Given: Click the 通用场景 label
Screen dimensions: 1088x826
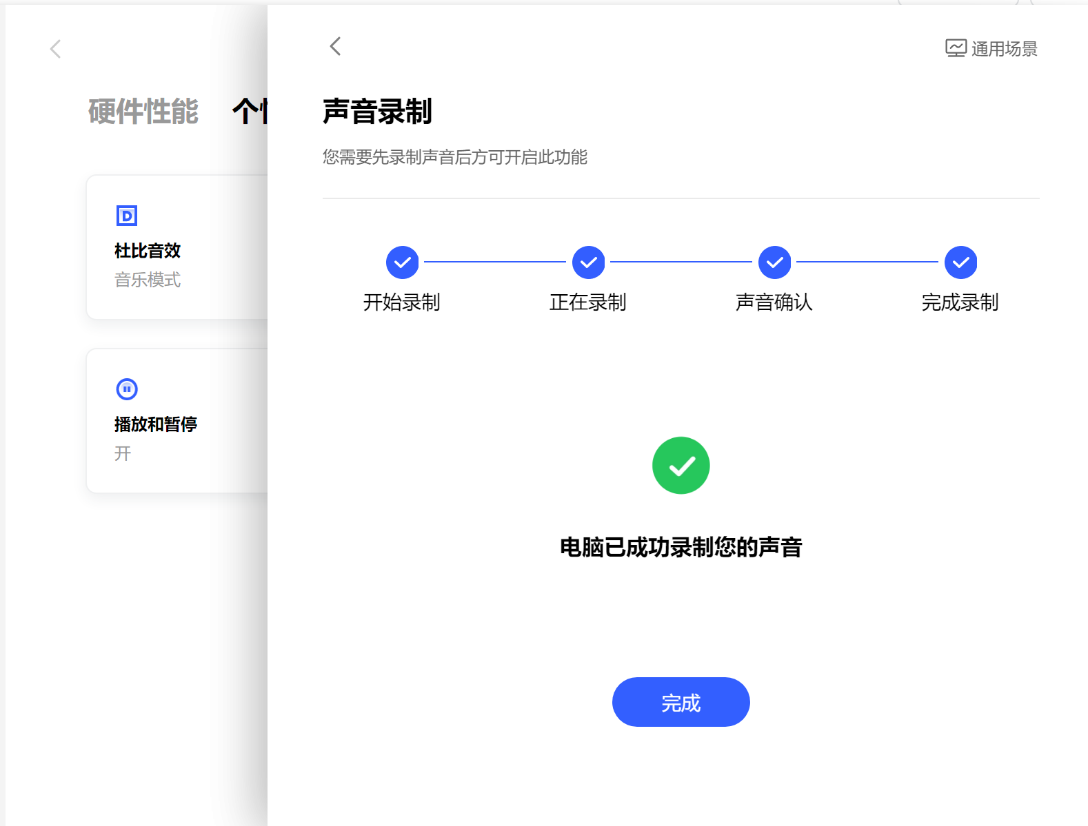Looking at the screenshot, I should point(1005,49).
